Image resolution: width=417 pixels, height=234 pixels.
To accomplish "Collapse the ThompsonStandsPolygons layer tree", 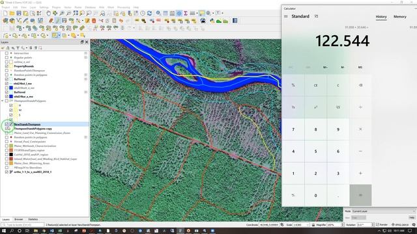I will 3,101.
